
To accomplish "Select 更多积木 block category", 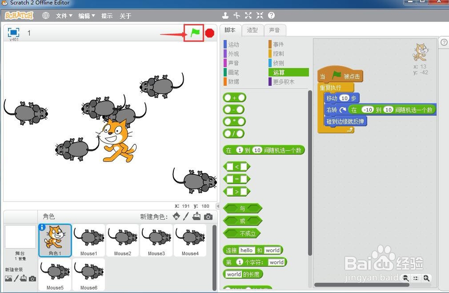I will tap(281, 82).
